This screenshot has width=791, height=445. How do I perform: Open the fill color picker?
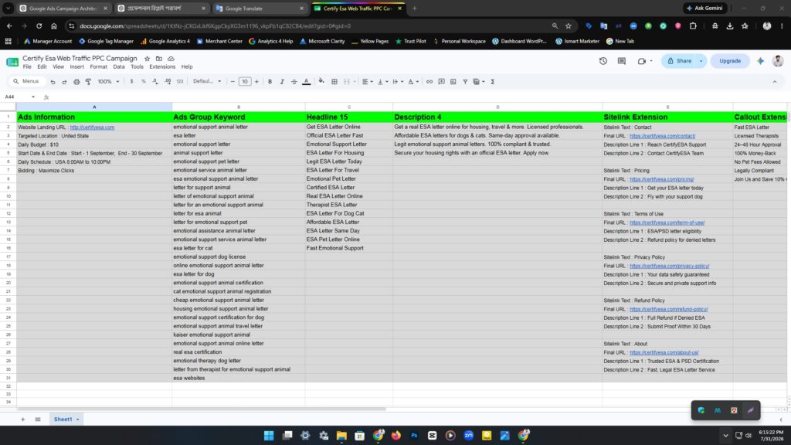click(x=321, y=81)
